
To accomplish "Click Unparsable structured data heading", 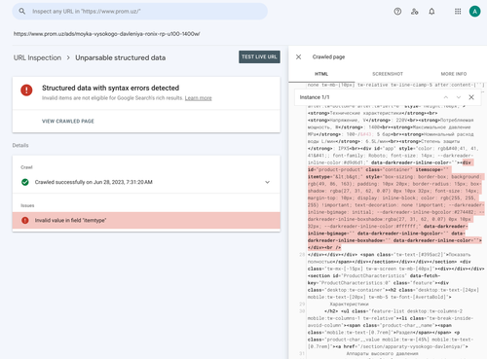I will (121, 57).
